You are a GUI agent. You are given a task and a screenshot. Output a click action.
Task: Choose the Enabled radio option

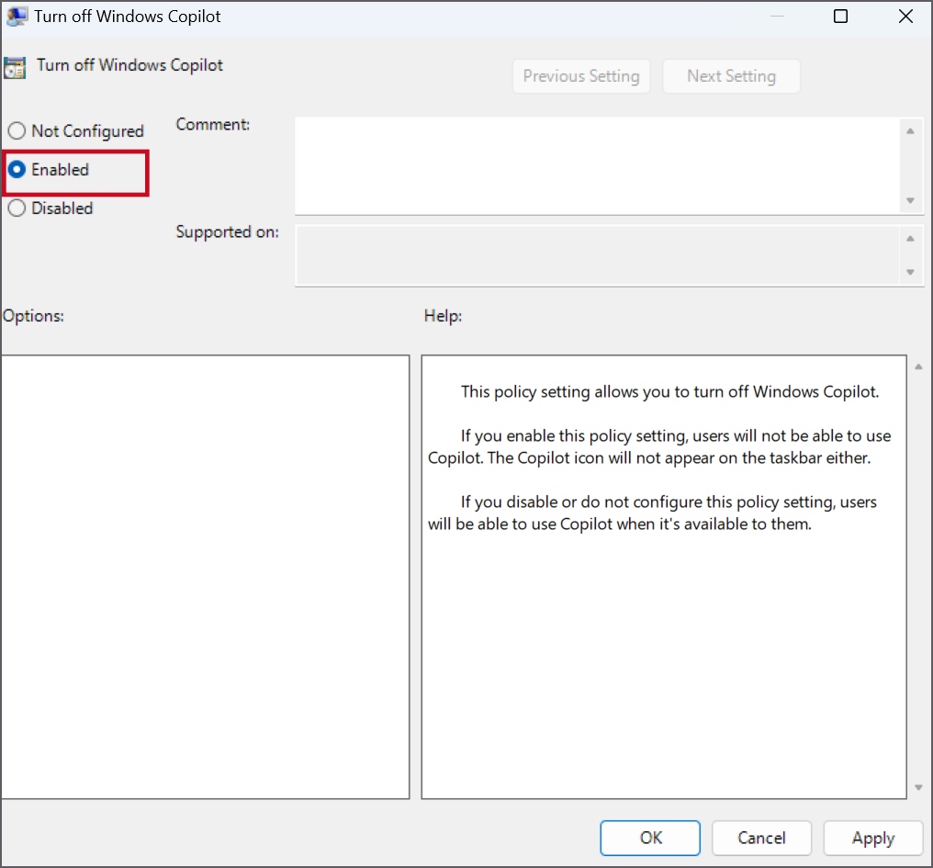pyautogui.click(x=17, y=170)
